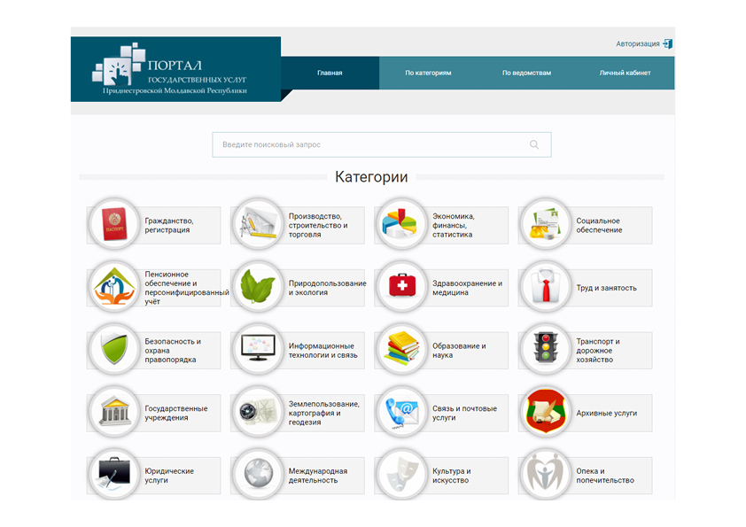This screenshot has width=746, height=527.
Task: Click the passport icon for Гражданство, регистрация
Action: tap(113, 225)
